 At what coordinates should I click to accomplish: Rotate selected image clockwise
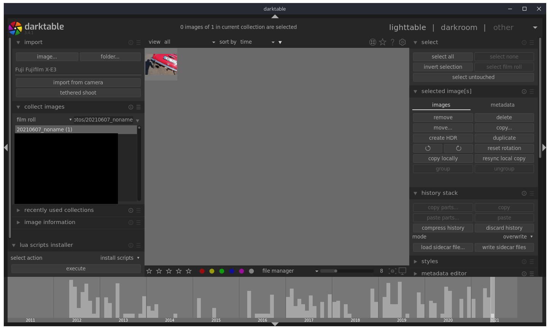coord(458,148)
